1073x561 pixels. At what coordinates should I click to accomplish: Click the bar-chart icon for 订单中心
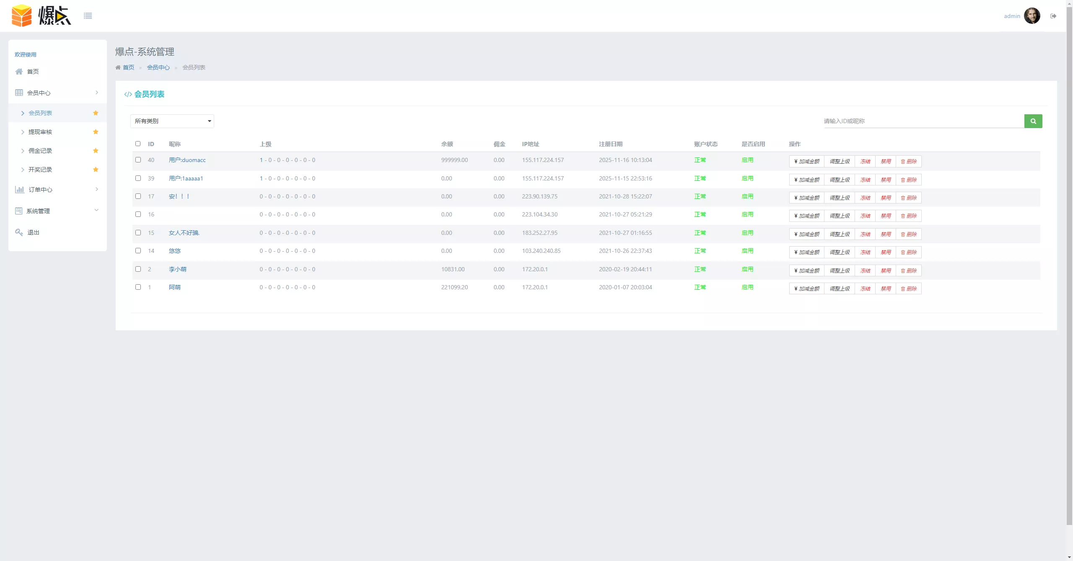(x=19, y=190)
